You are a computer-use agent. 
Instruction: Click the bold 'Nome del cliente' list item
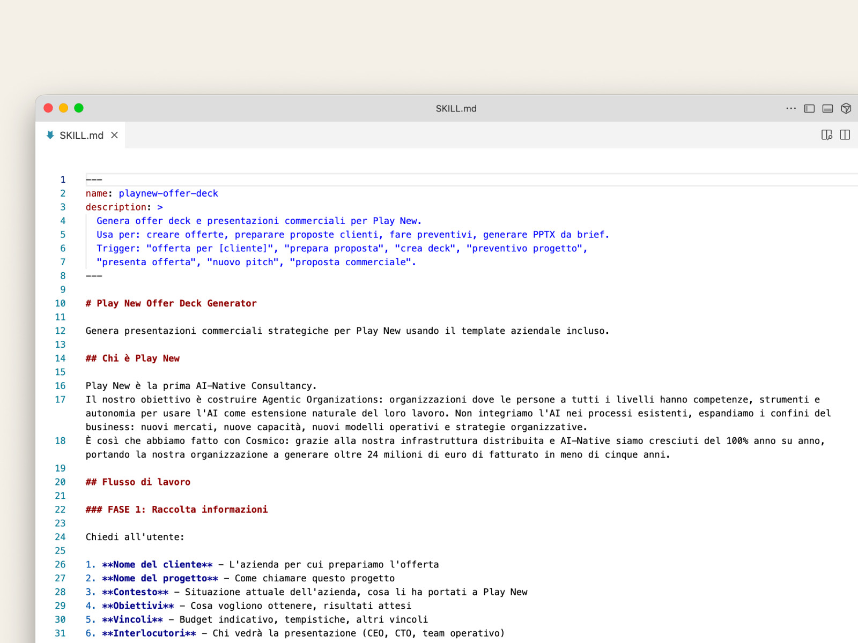[157, 565]
